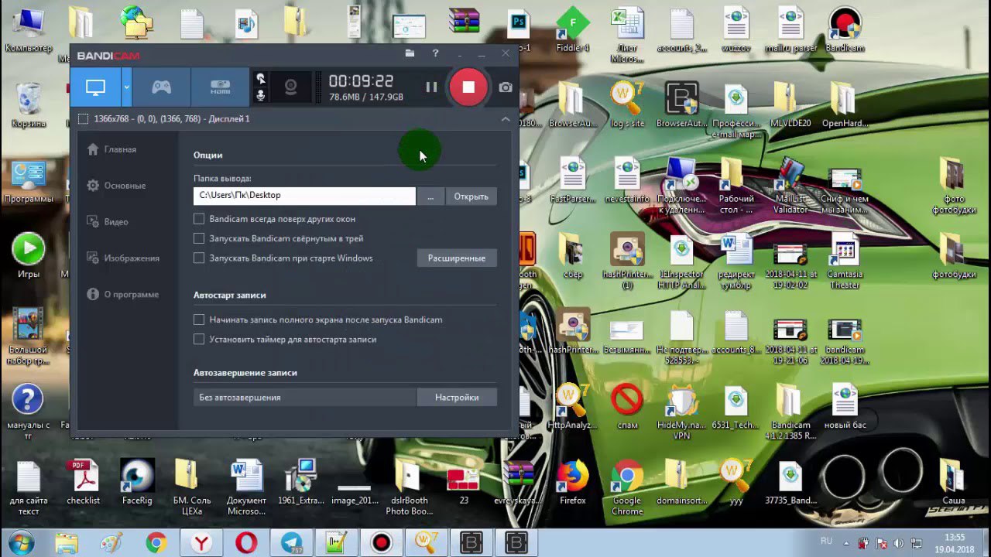Image resolution: width=991 pixels, height=557 pixels.
Task: Toggle webcam overlay icon in Bandicam
Action: pyautogui.click(x=290, y=87)
